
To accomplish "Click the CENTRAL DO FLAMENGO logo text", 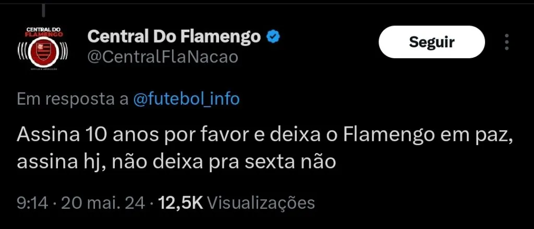I will pos(44,32).
